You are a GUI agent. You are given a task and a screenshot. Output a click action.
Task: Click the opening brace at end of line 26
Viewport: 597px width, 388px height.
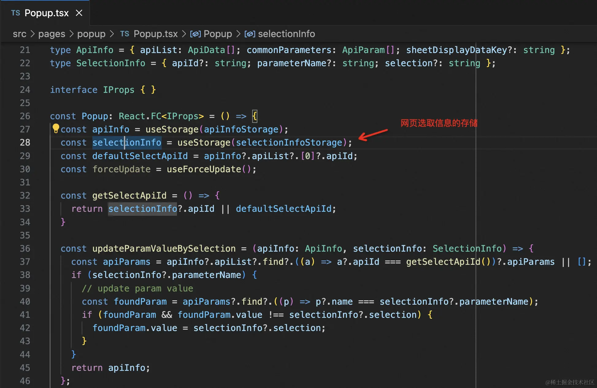coord(254,116)
